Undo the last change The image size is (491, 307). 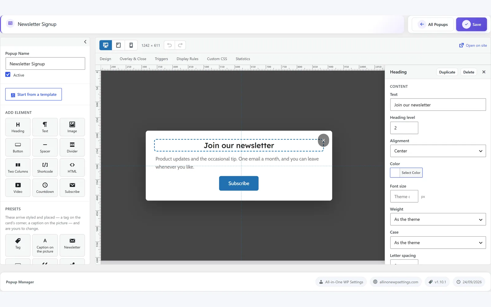coord(169,45)
